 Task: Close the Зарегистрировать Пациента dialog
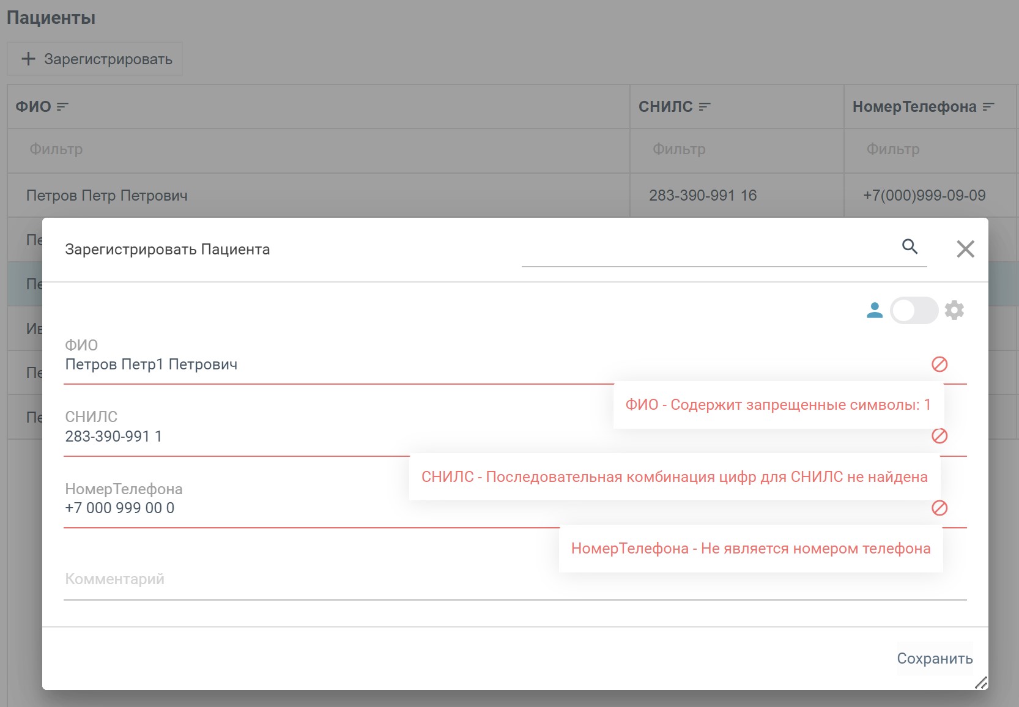pos(965,249)
